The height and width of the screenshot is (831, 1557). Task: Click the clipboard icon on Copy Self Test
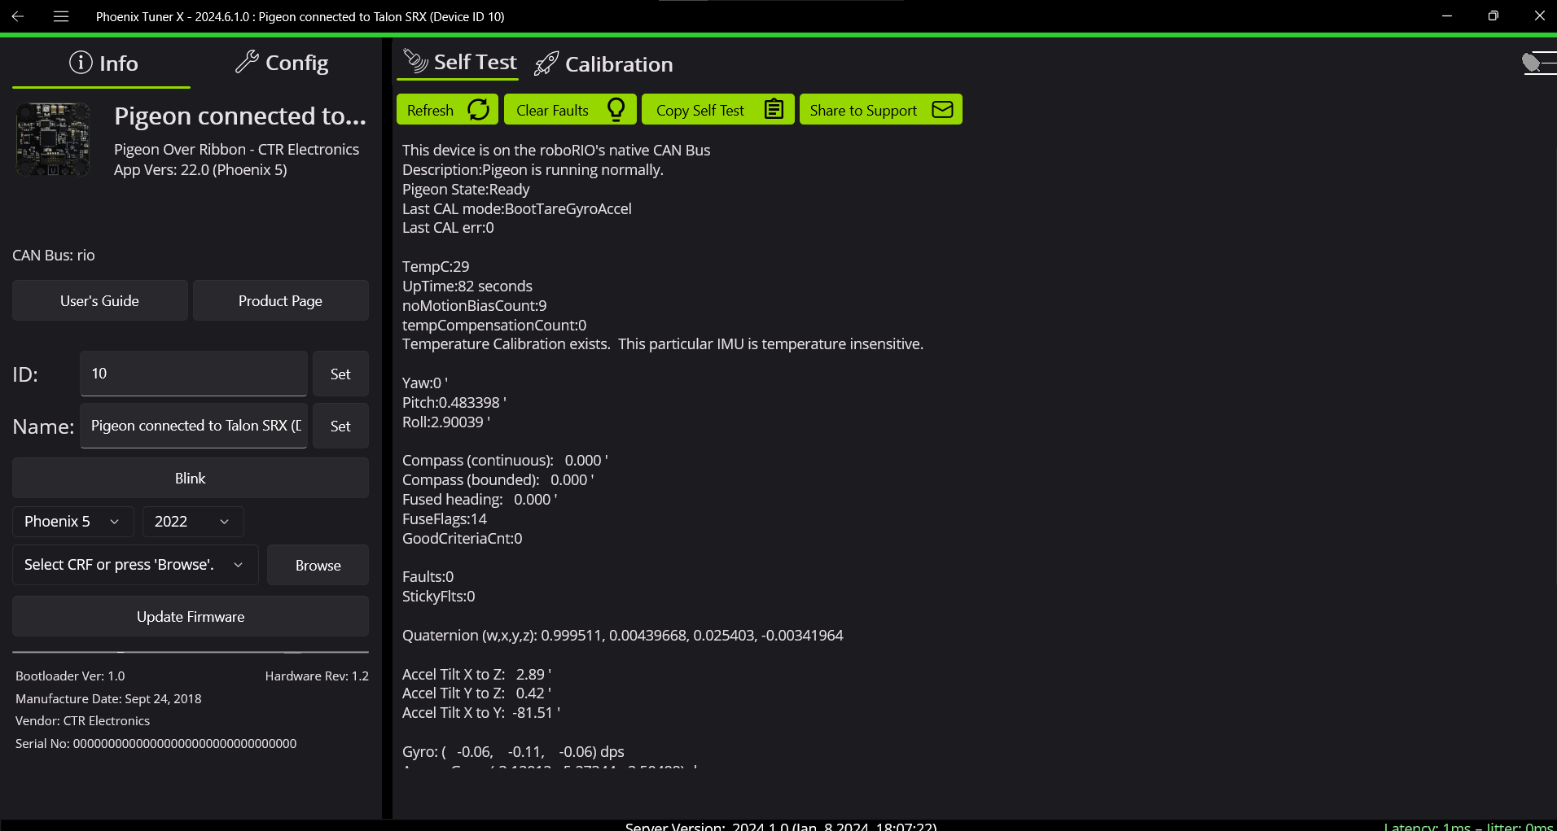[x=774, y=109]
